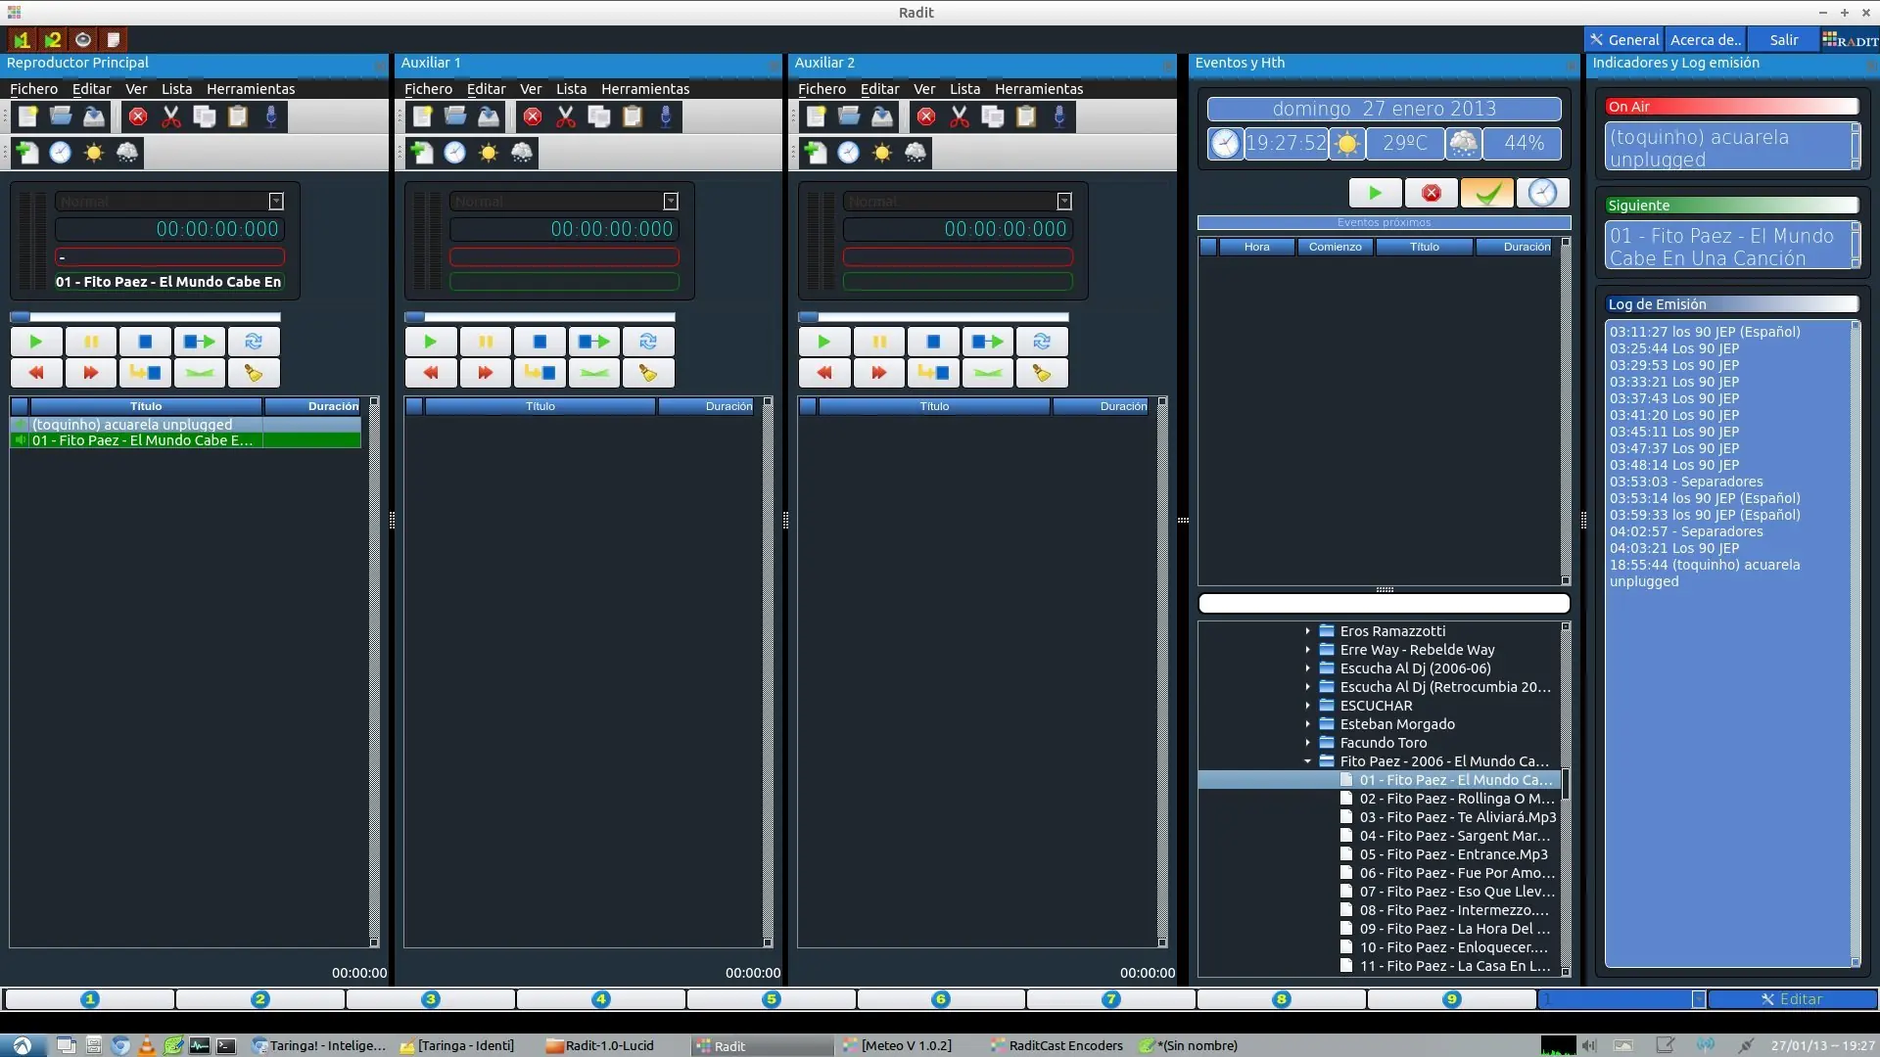Click paste clipboard icon in Reproductor Principal
The height and width of the screenshot is (1057, 1880).
(x=238, y=116)
